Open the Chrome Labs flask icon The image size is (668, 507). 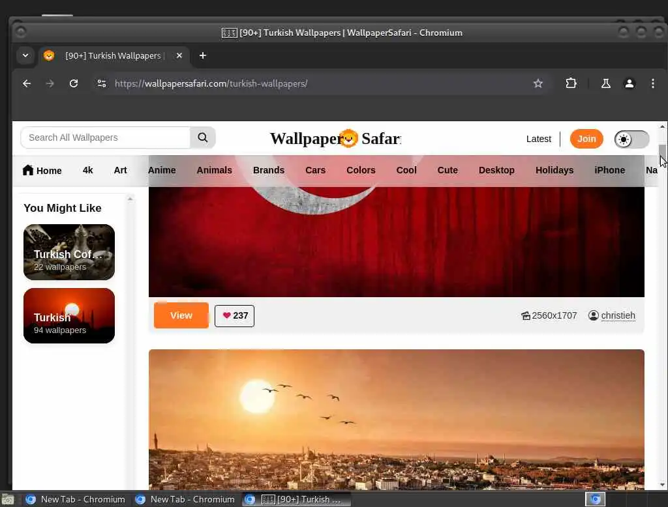[605, 83]
